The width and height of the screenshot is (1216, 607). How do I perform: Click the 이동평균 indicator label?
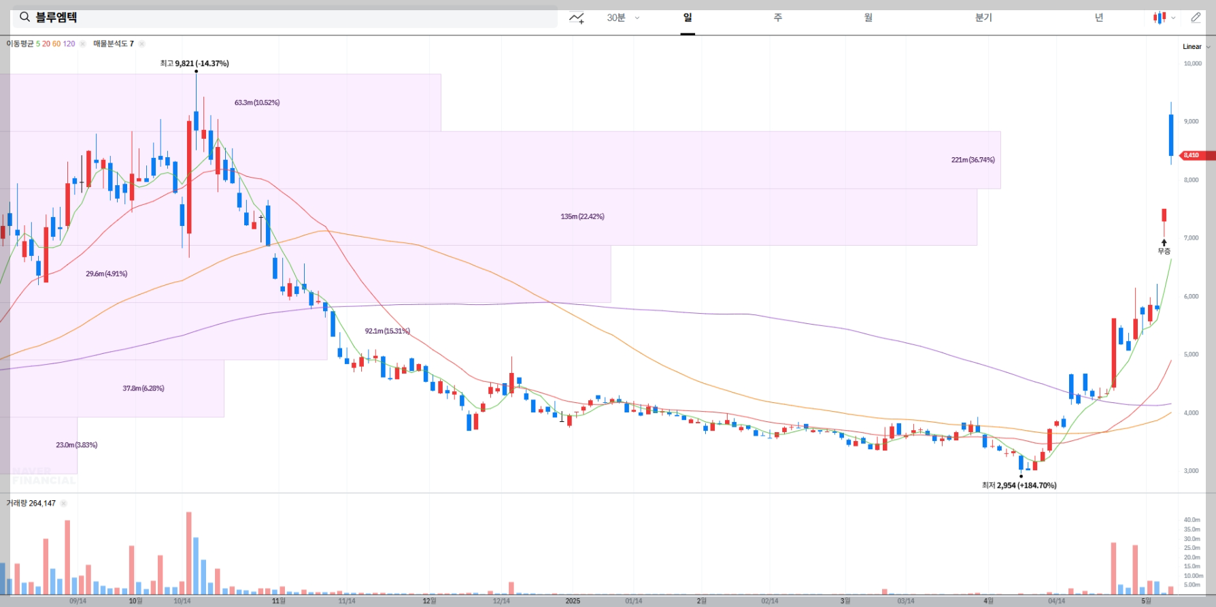point(20,44)
